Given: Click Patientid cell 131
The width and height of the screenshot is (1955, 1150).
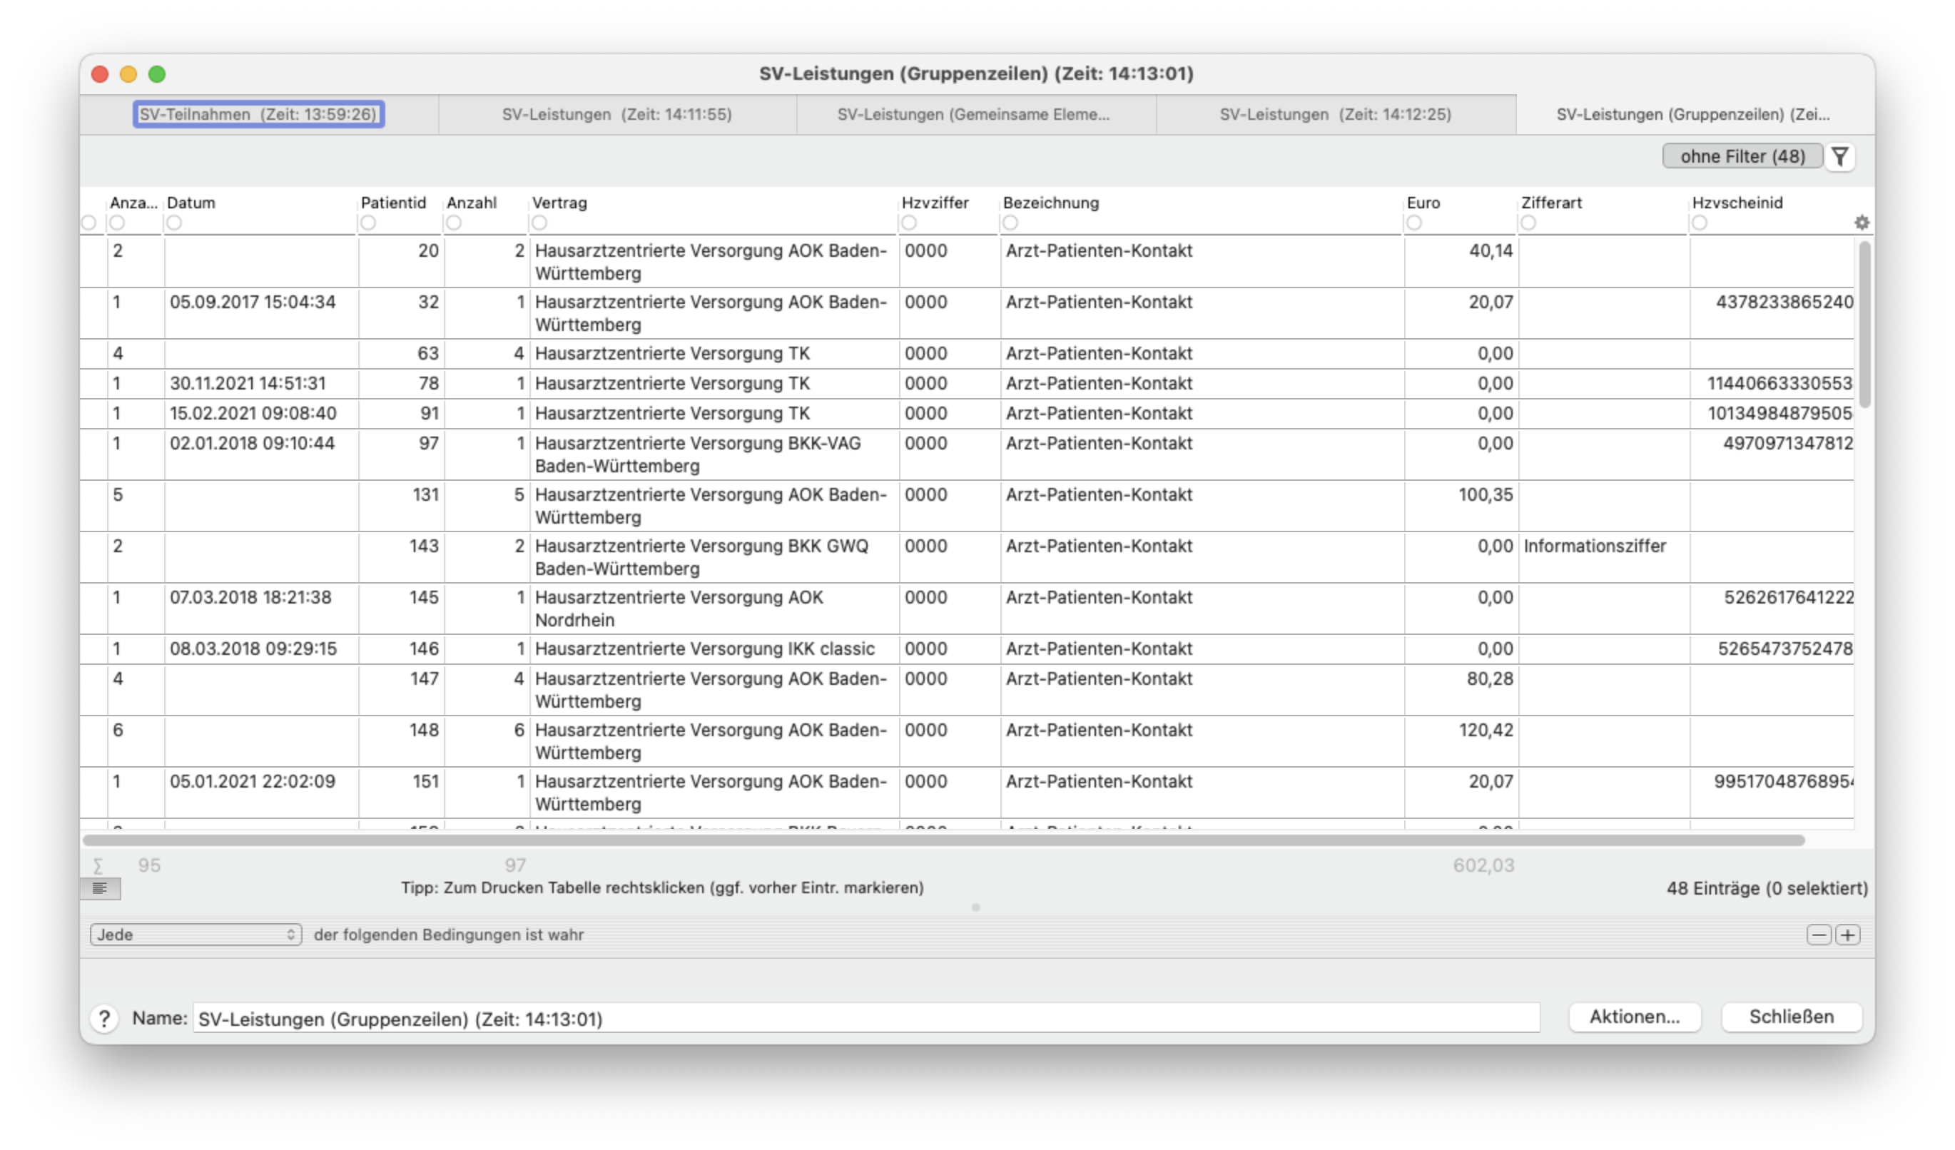Looking at the screenshot, I should point(426,494).
